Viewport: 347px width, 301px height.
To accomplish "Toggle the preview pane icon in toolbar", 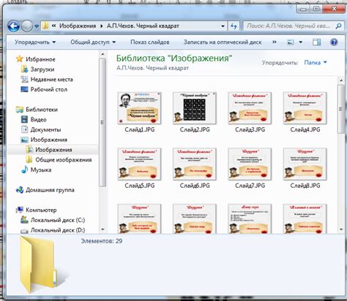I will tap(317, 42).
